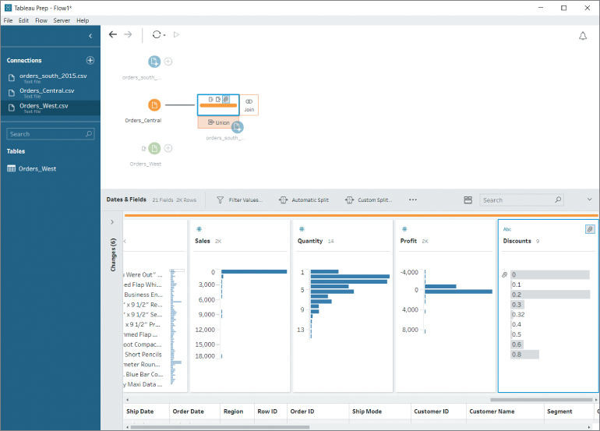This screenshot has height=431, width=600.
Task: Select orders_south_2015.csv connection
Action: 50,78
